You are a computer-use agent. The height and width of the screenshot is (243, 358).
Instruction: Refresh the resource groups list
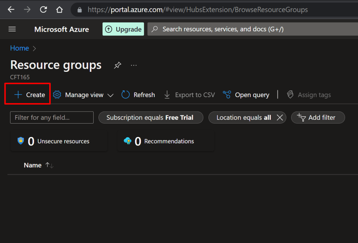[x=138, y=95]
